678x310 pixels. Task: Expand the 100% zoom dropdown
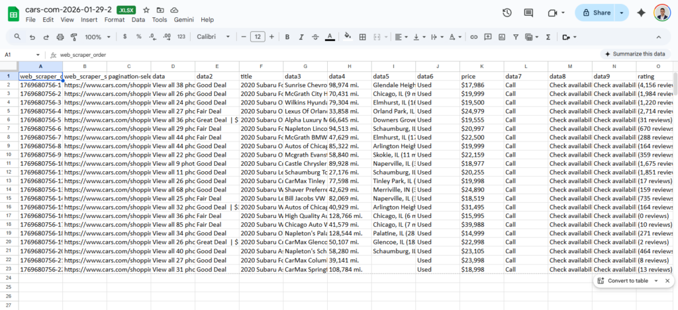[97, 37]
